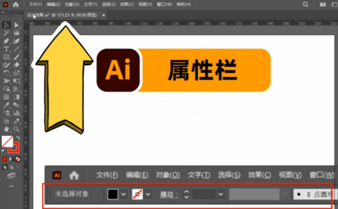Image resolution: width=338 pixels, height=209 pixels.
Task: Open 帮助(H) menu in top menu bar
Action: click(183, 4)
